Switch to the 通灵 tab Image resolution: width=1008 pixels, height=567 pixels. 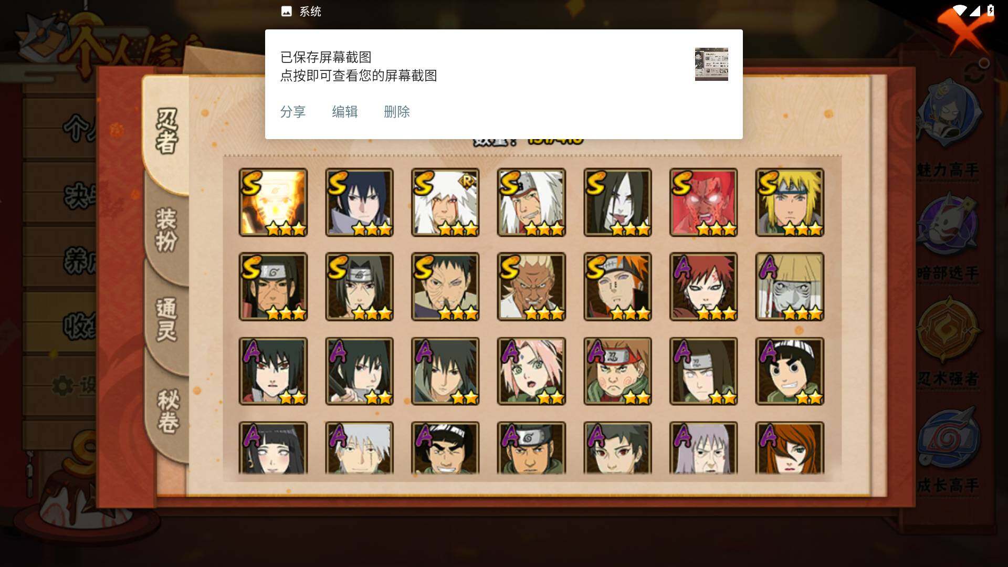[x=166, y=319]
